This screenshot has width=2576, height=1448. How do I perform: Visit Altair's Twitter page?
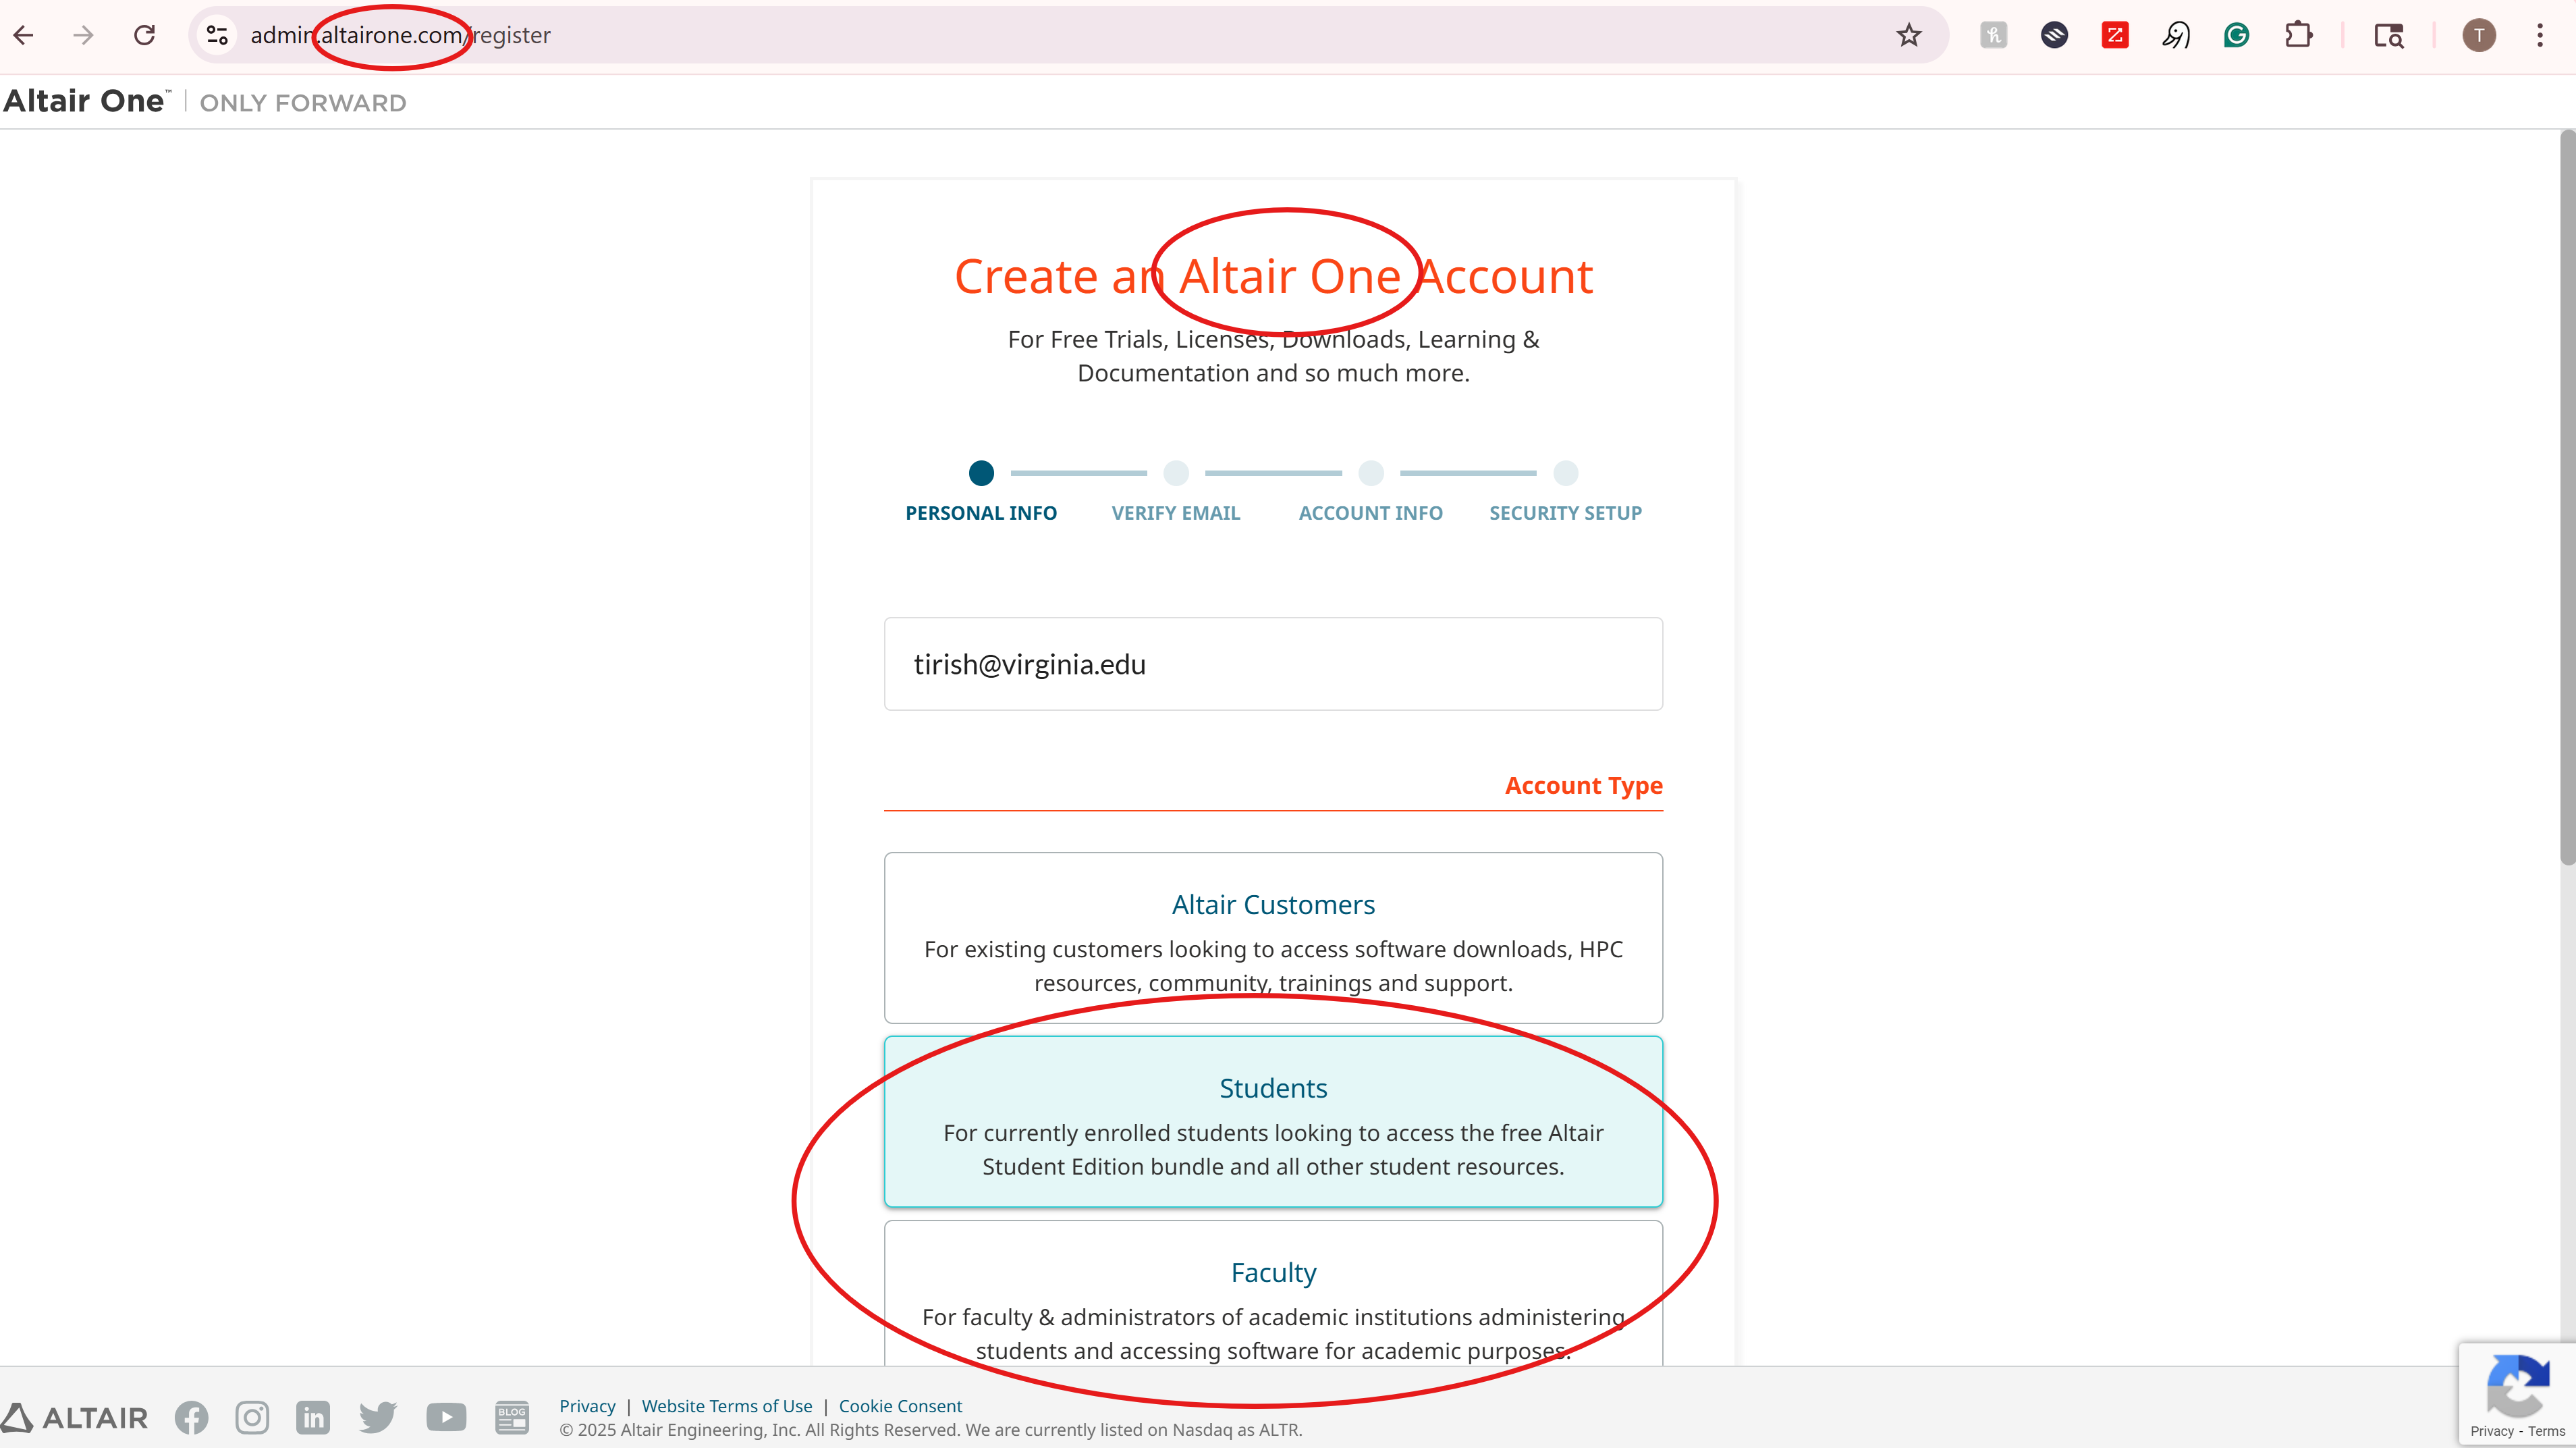coord(378,1417)
